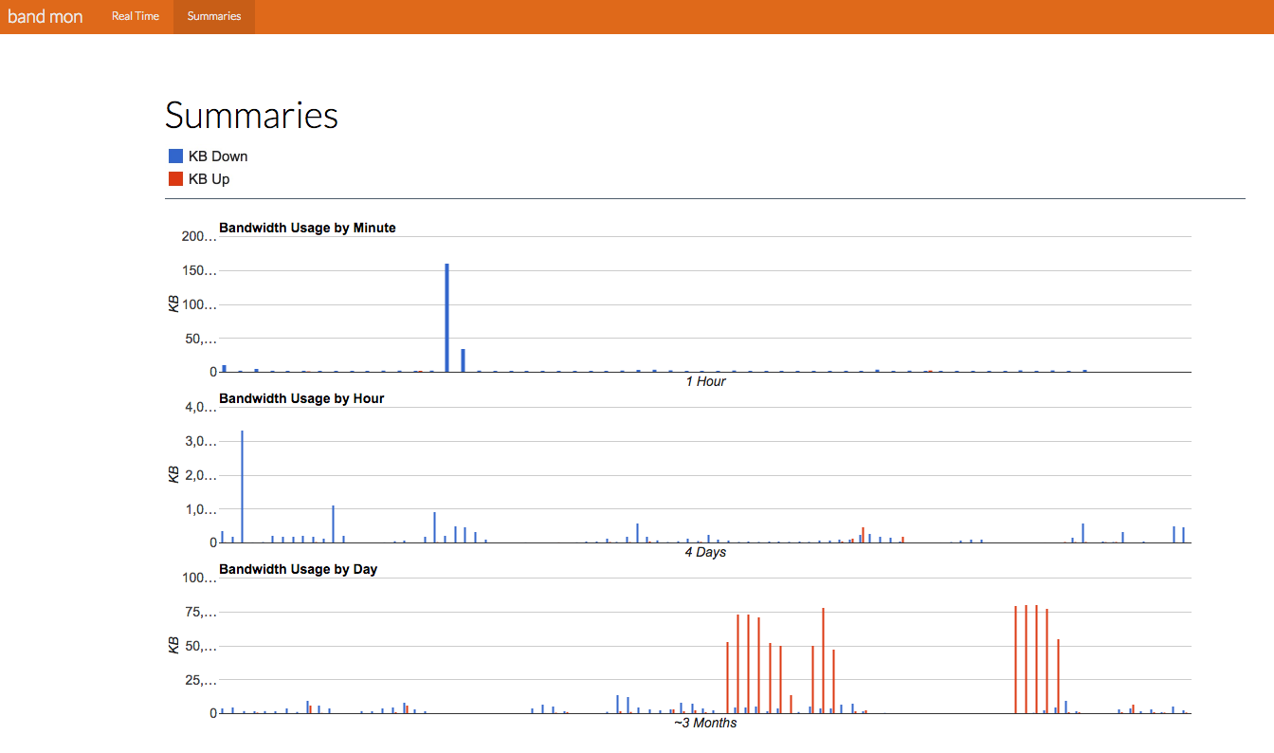Select the Summaries tab

coord(214,16)
